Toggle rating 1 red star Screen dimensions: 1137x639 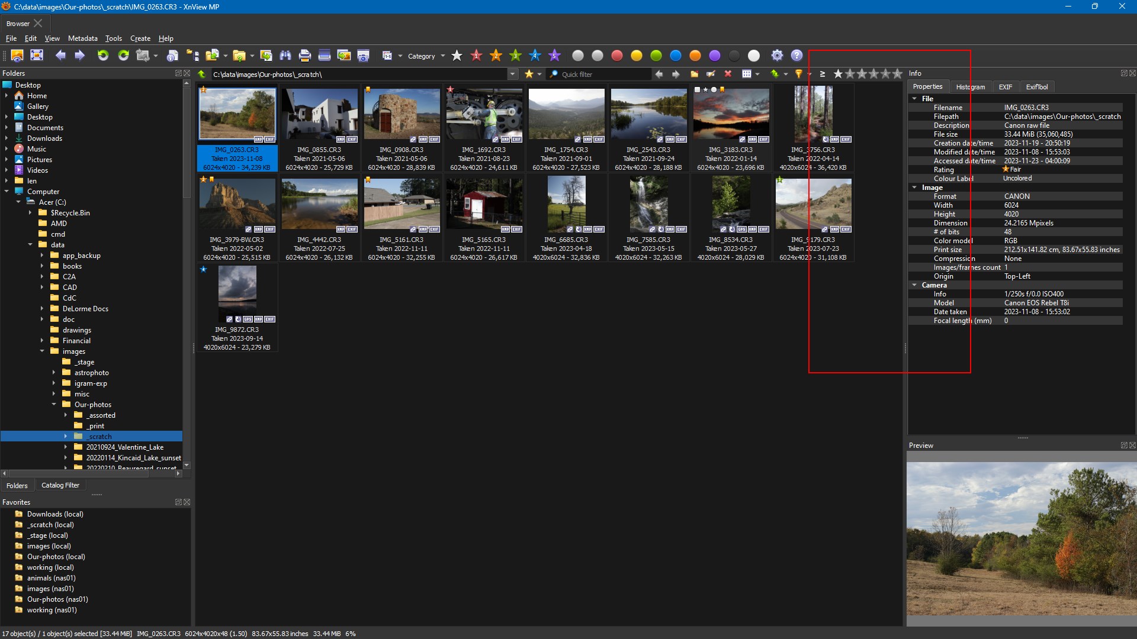(x=476, y=56)
